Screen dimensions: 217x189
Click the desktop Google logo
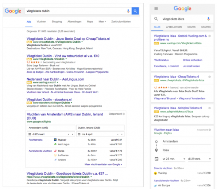click(x=13, y=11)
